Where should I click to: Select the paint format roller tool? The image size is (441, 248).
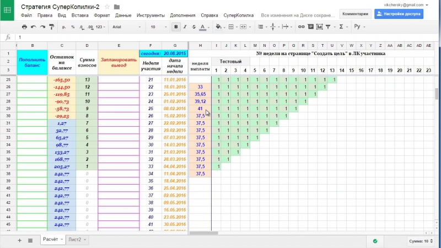(x=52, y=26)
